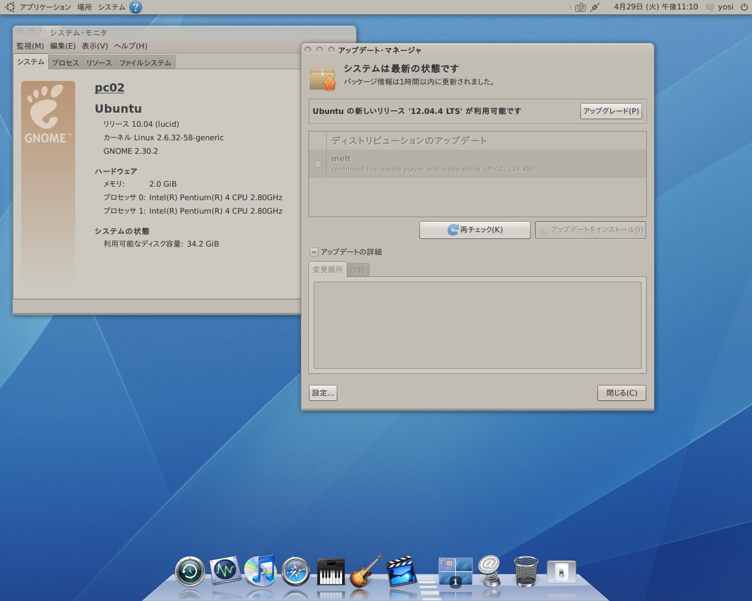752x601 pixels.
Task: Click the アップグレード(P) button
Action: [611, 111]
